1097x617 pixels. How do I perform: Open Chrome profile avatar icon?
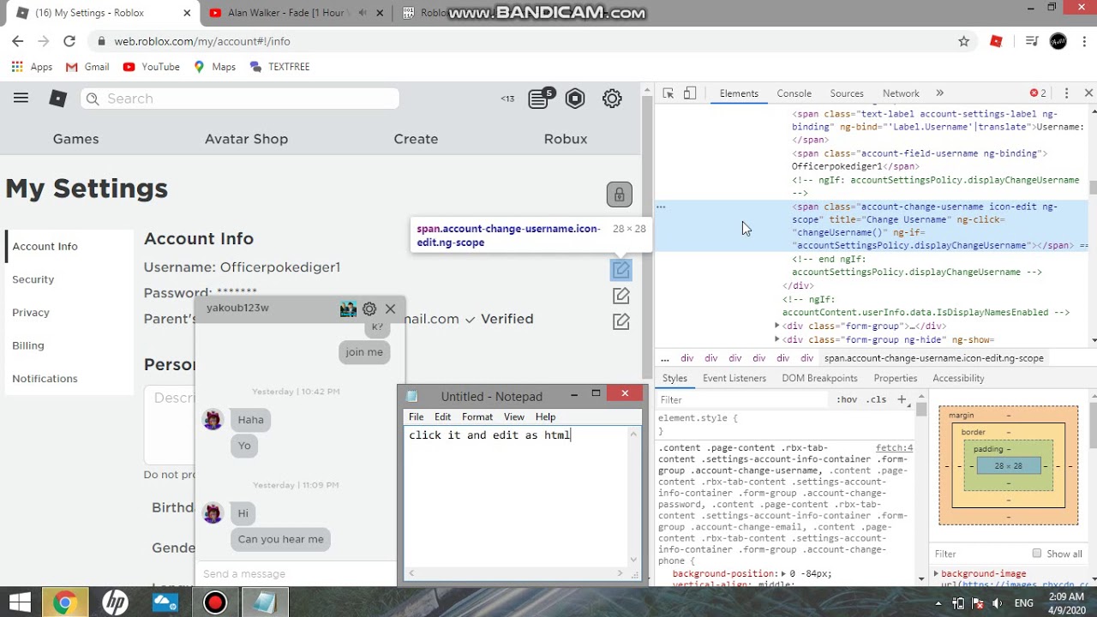[1058, 41]
